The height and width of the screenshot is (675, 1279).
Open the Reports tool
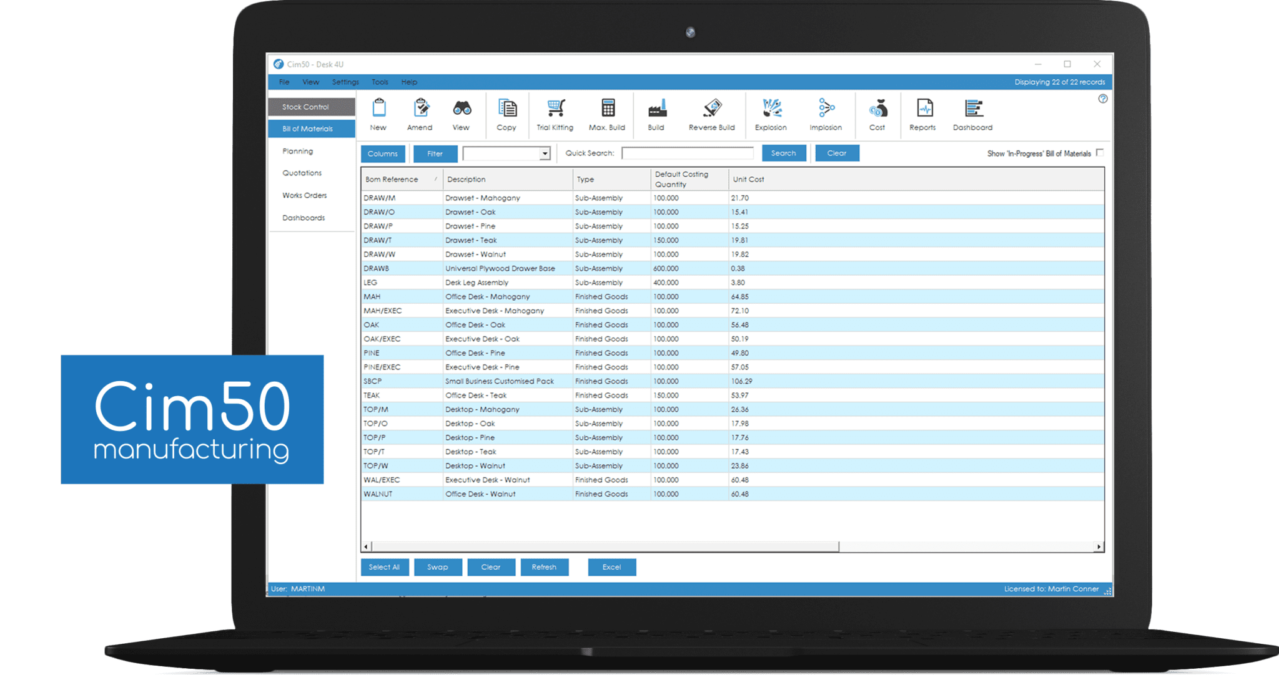coord(922,114)
